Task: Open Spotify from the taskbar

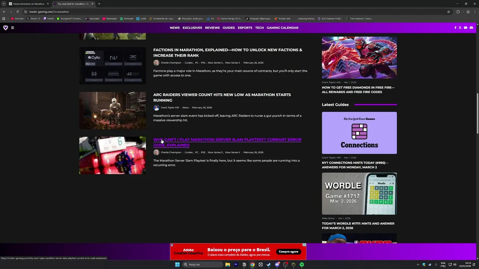Action: point(302,265)
